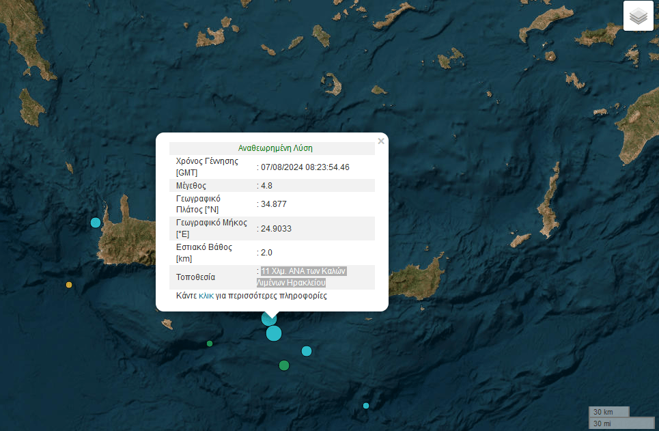Click the Αναθεωρημένη Λύση popup header
659x431 pixels.
(275, 148)
